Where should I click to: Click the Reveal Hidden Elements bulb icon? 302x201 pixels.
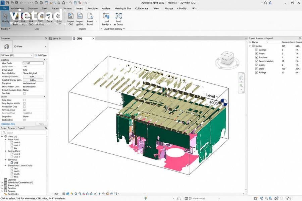[100, 194]
